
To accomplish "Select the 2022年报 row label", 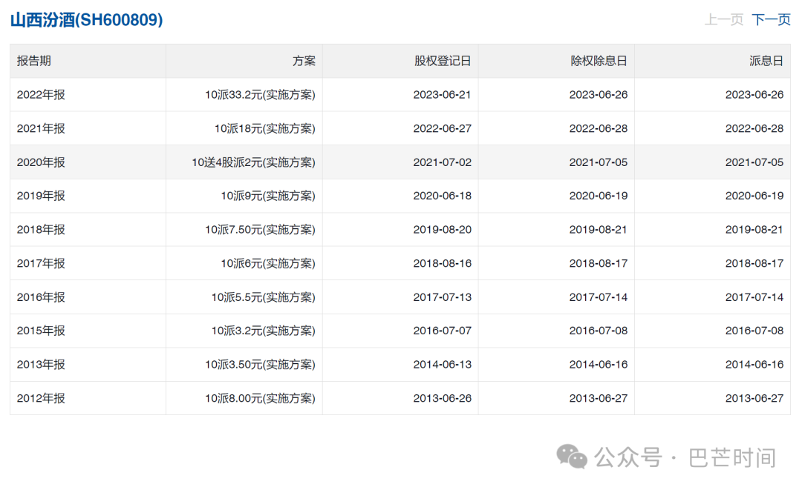I will tap(41, 95).
